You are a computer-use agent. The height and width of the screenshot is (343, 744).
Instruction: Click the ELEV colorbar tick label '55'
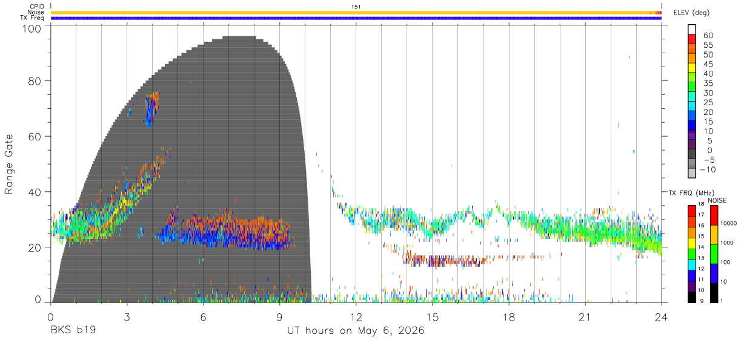tap(708, 45)
